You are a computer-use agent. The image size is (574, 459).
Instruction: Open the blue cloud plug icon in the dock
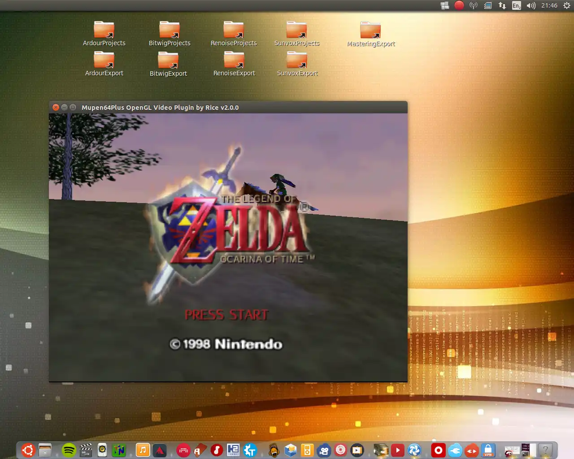click(455, 450)
